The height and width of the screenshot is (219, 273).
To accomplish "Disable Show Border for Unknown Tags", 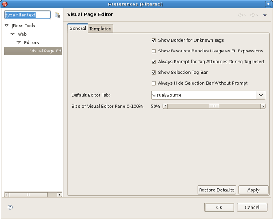I will [154, 40].
